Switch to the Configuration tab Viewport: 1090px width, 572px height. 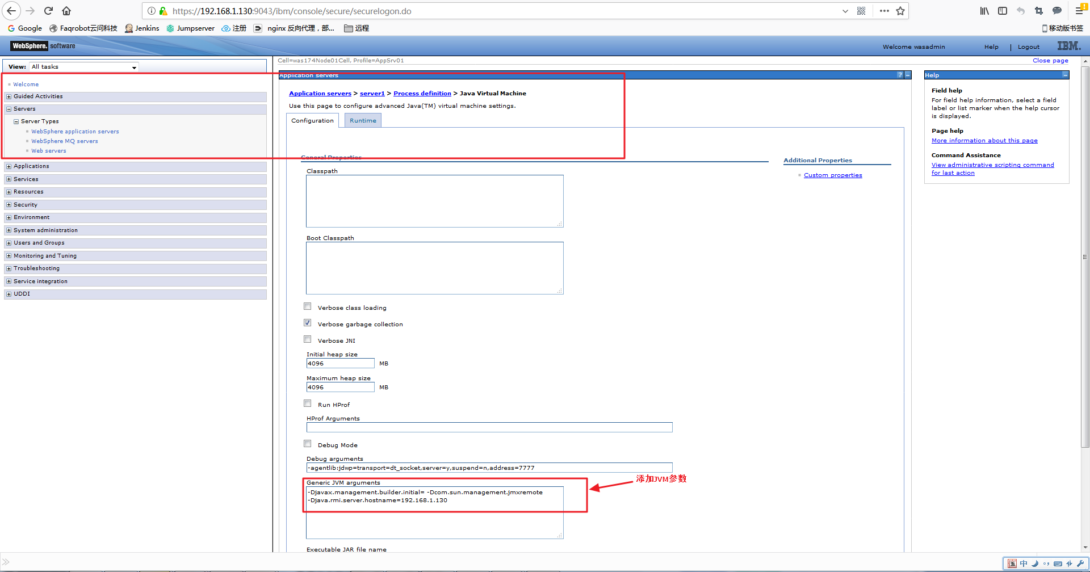click(x=312, y=120)
